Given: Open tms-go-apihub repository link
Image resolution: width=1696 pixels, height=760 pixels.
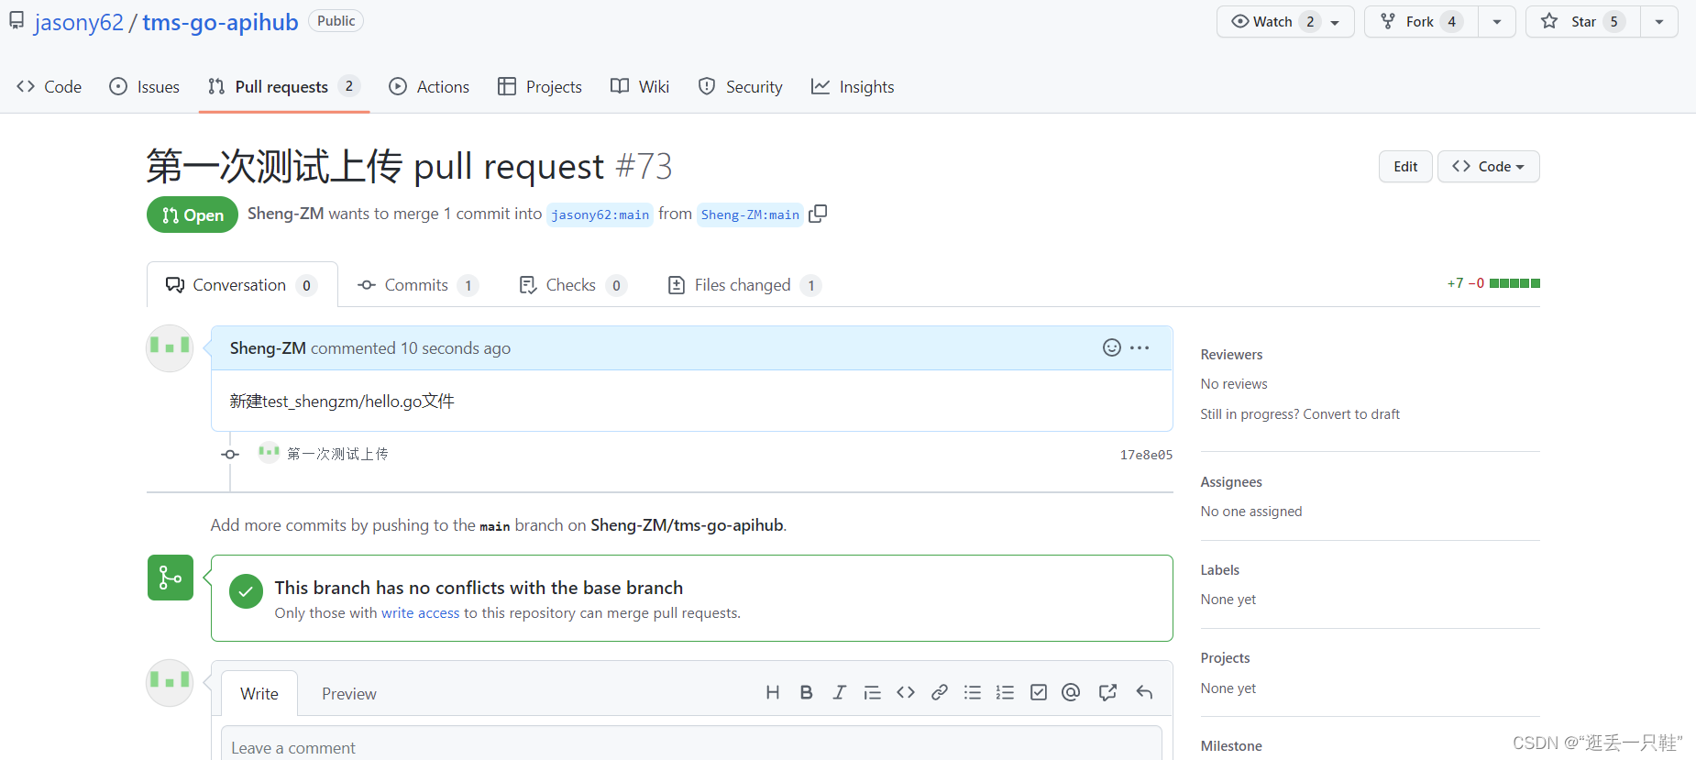Looking at the screenshot, I should (x=220, y=22).
